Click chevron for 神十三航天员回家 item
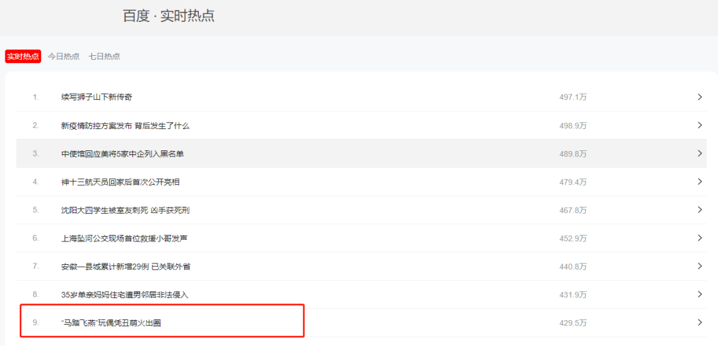Screen dimensions: 718x346 click(x=699, y=182)
